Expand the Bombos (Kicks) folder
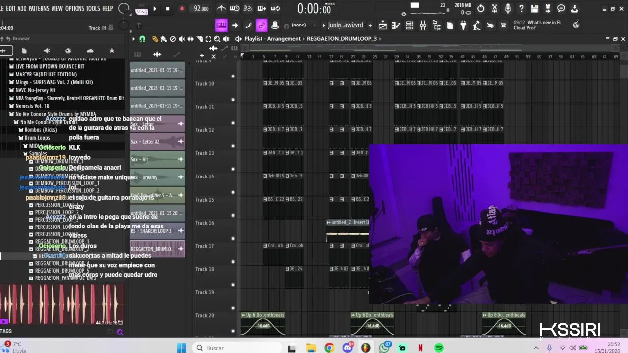 click(41, 130)
